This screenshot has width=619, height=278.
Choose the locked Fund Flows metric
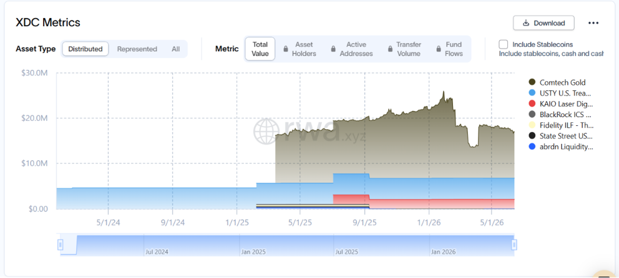tap(450, 49)
